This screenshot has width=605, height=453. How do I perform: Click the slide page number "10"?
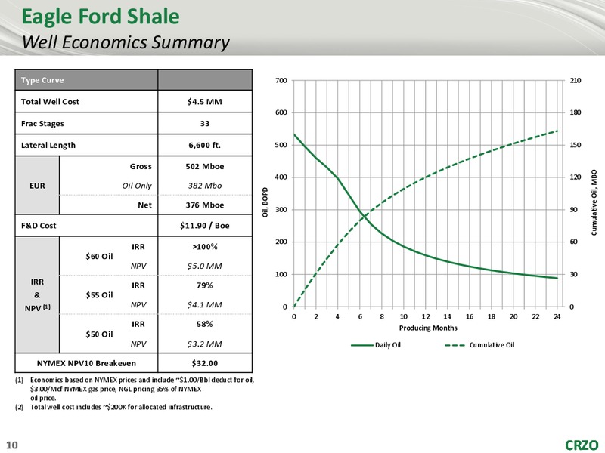(x=12, y=445)
